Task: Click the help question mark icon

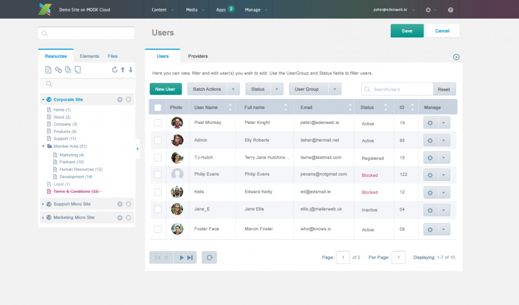Action: [x=450, y=10]
